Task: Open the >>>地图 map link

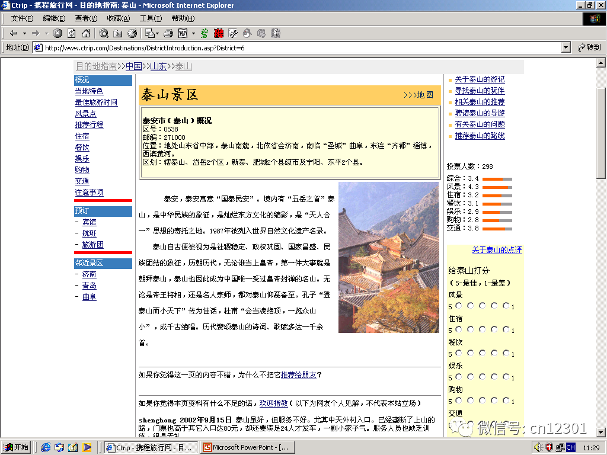Action: point(418,95)
